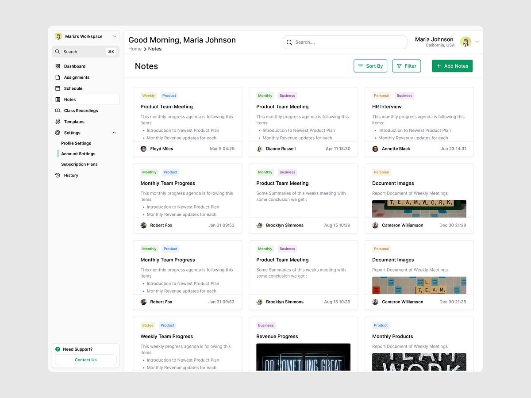Expand the profile menu next to Maria Johnson
The width and height of the screenshot is (531, 398).
(x=477, y=42)
